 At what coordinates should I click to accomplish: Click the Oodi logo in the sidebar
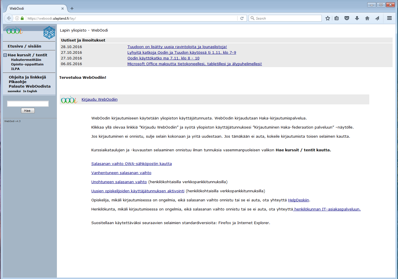click(15, 30)
